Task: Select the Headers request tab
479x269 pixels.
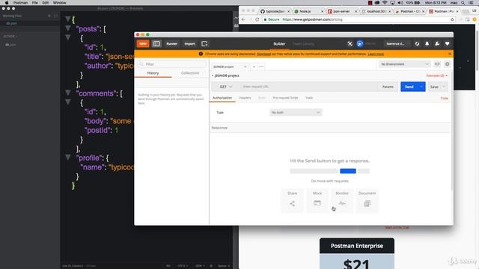Action: pyautogui.click(x=245, y=98)
